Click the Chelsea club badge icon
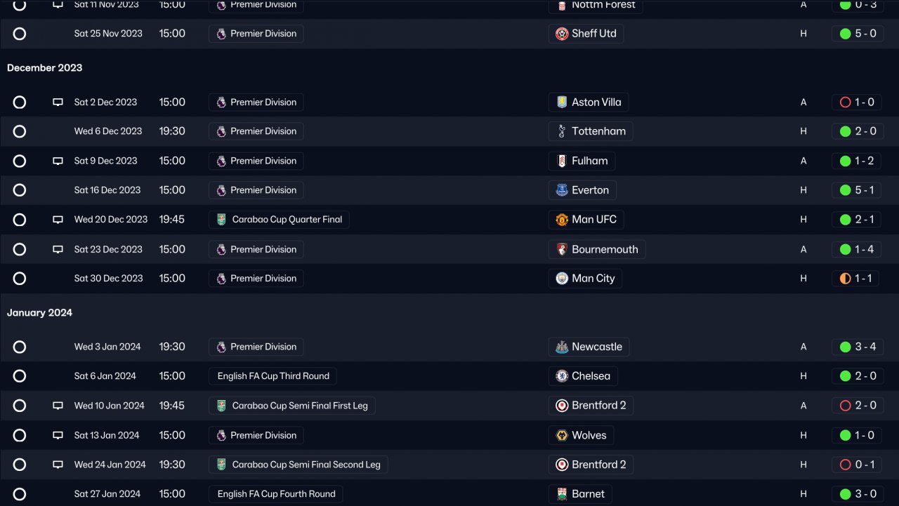The width and height of the screenshot is (899, 506). click(x=562, y=376)
